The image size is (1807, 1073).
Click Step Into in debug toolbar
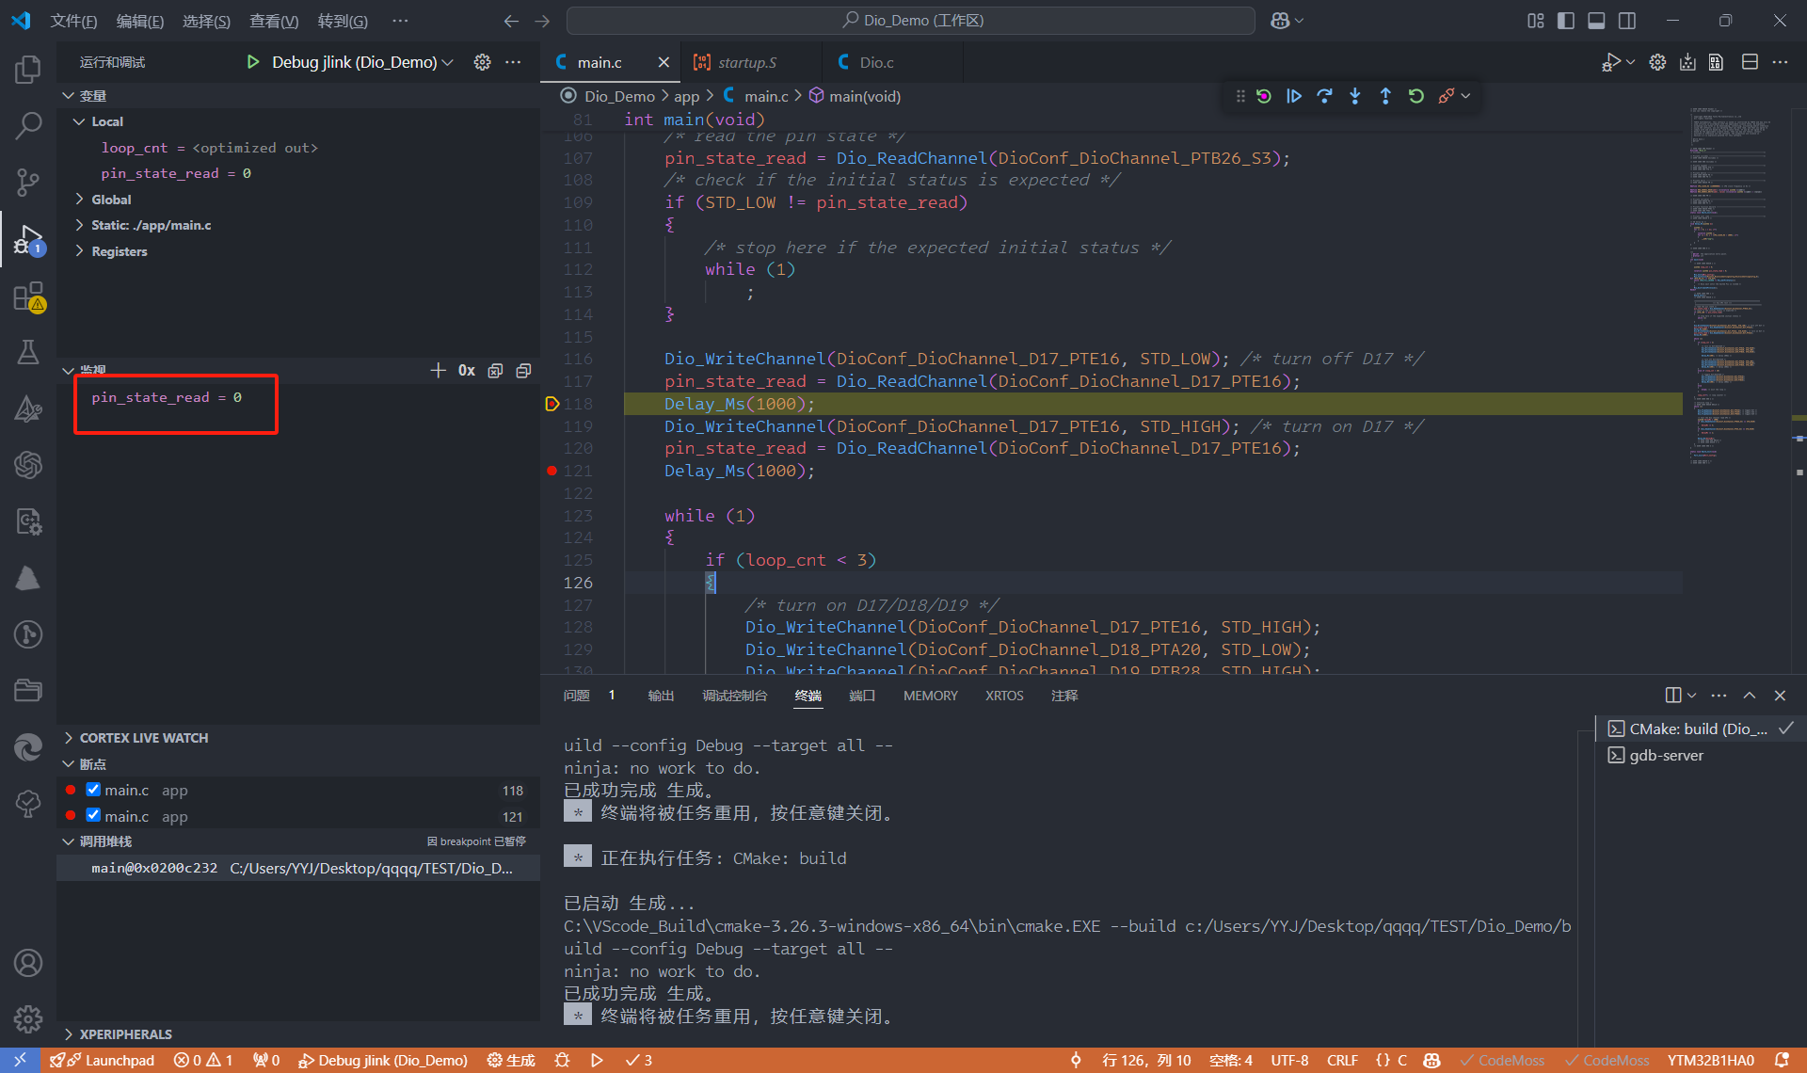tap(1355, 96)
